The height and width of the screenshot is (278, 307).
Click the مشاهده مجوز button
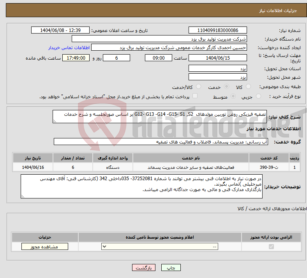(x=45, y=246)
